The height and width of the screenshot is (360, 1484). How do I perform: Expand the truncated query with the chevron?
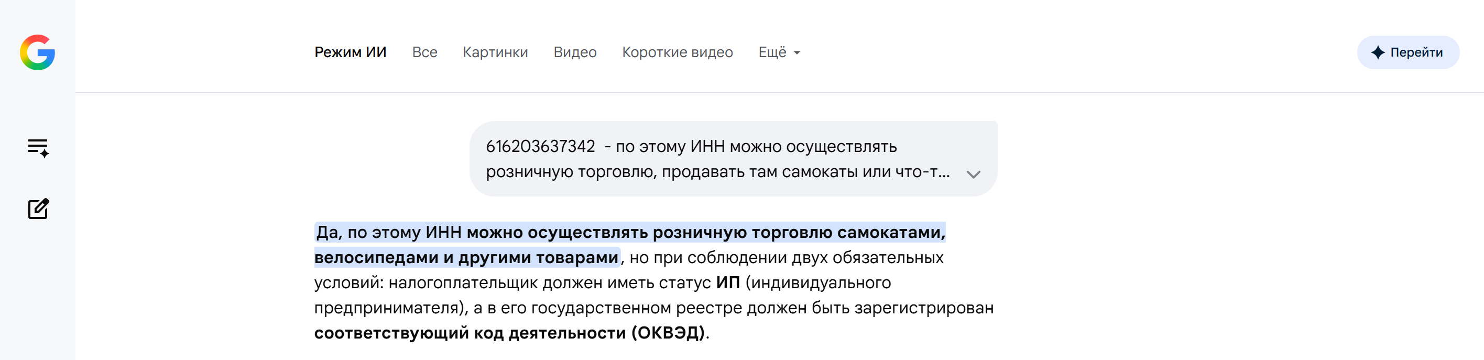(974, 174)
